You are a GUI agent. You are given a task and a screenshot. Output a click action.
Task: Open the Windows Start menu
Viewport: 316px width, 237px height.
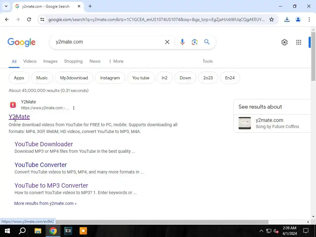pyautogui.click(x=7, y=231)
